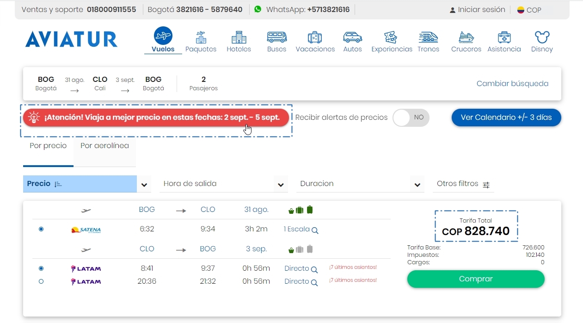
Task: Click the Iniciar sesión link
Action: [x=481, y=10]
